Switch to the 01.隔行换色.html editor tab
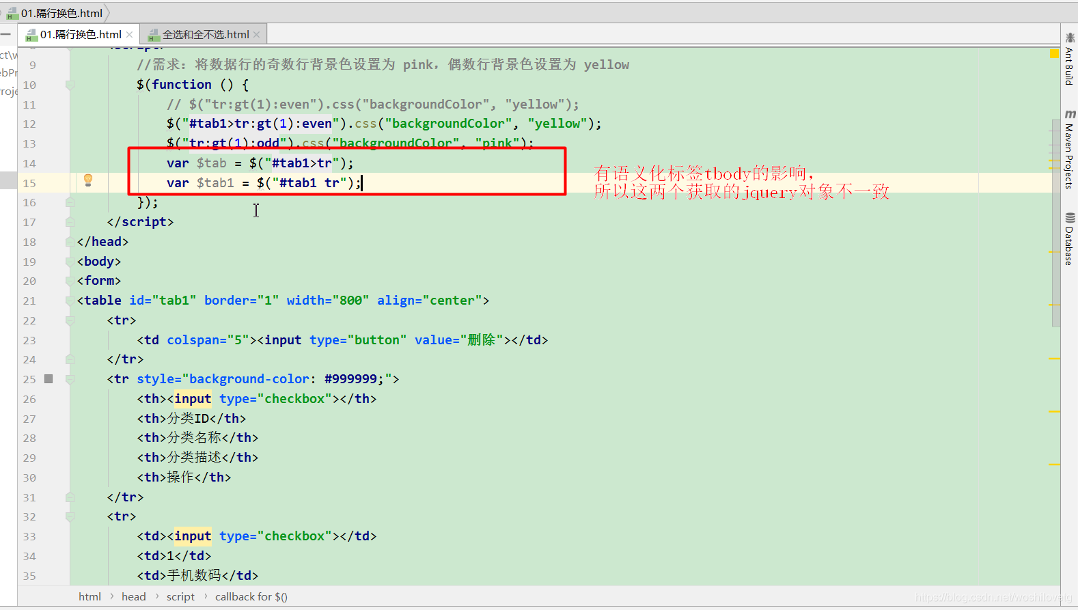This screenshot has height=610, width=1078. pos(80,34)
